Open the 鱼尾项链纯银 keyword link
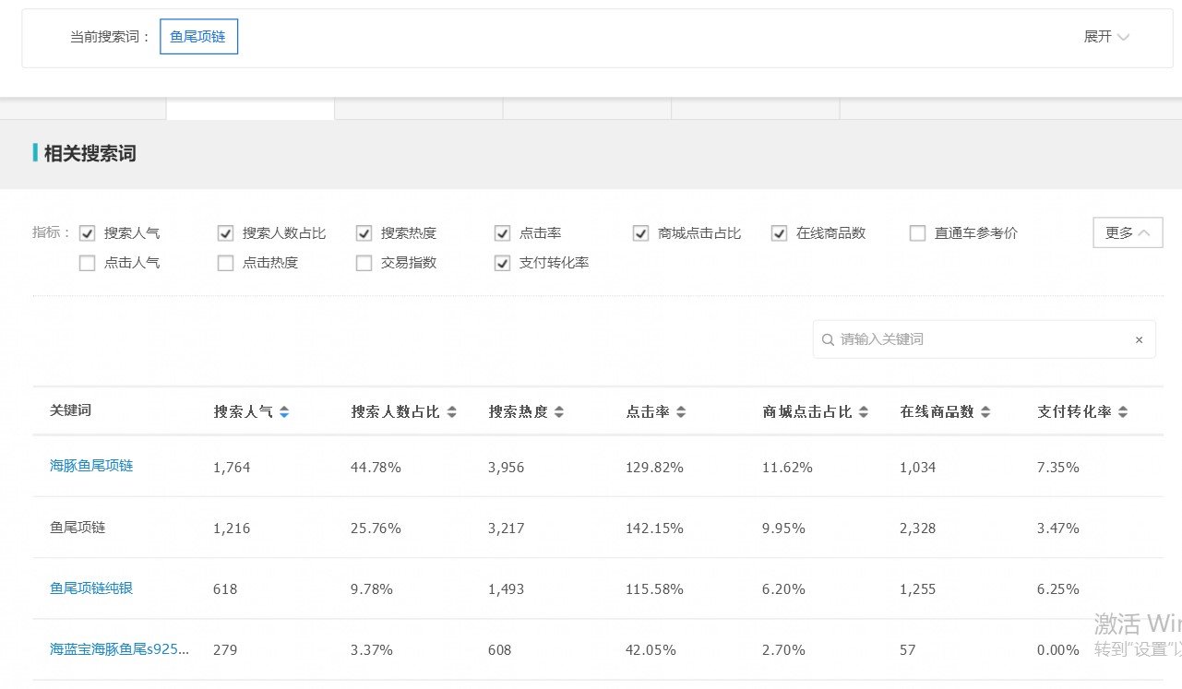Image resolution: width=1182 pixels, height=689 pixels. click(x=90, y=588)
